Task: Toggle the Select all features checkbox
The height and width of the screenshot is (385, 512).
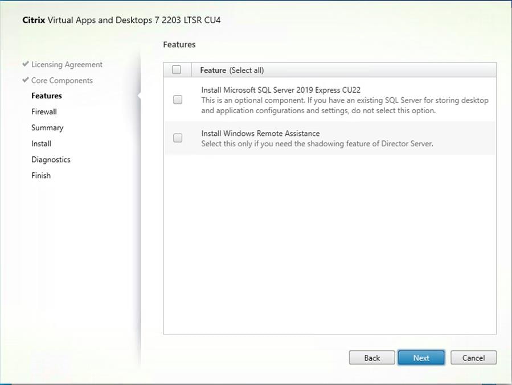Action: [x=177, y=69]
